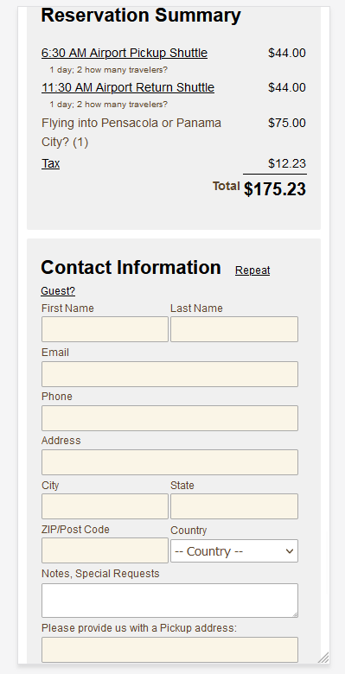
Task: Click the Tax link
Action: [x=51, y=163]
